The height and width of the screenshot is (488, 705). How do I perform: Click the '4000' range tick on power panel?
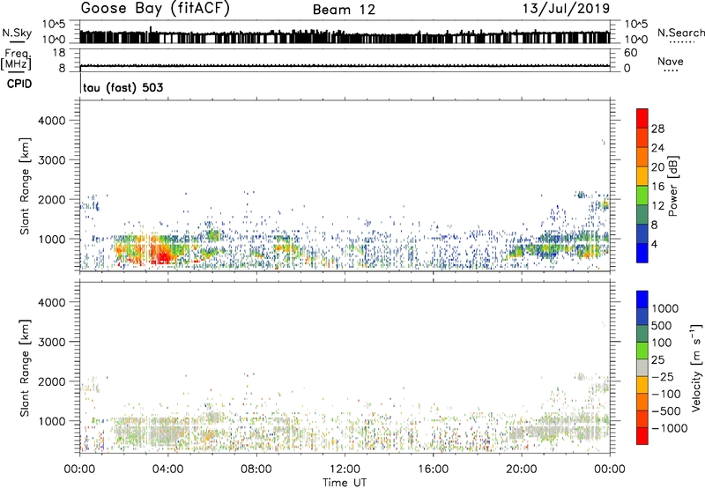point(52,121)
